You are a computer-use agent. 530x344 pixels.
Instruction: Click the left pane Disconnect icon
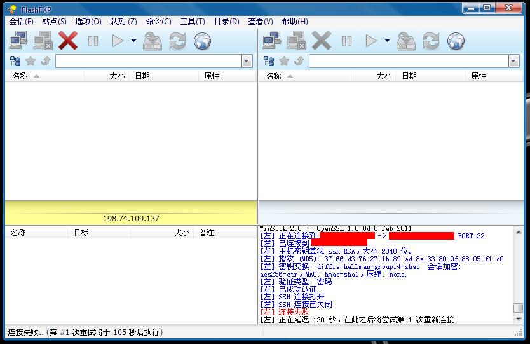point(43,41)
